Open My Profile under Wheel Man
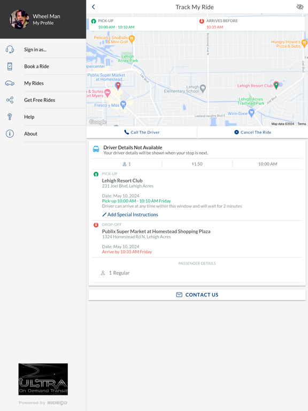 [x=43, y=23]
